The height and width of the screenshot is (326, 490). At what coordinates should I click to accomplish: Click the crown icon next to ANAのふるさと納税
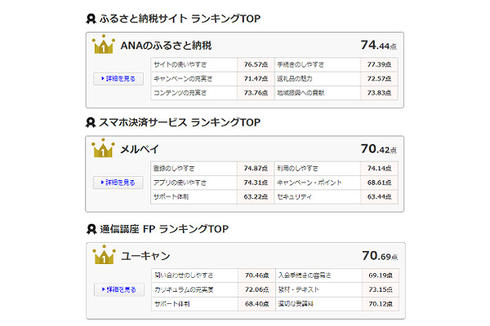(104, 46)
